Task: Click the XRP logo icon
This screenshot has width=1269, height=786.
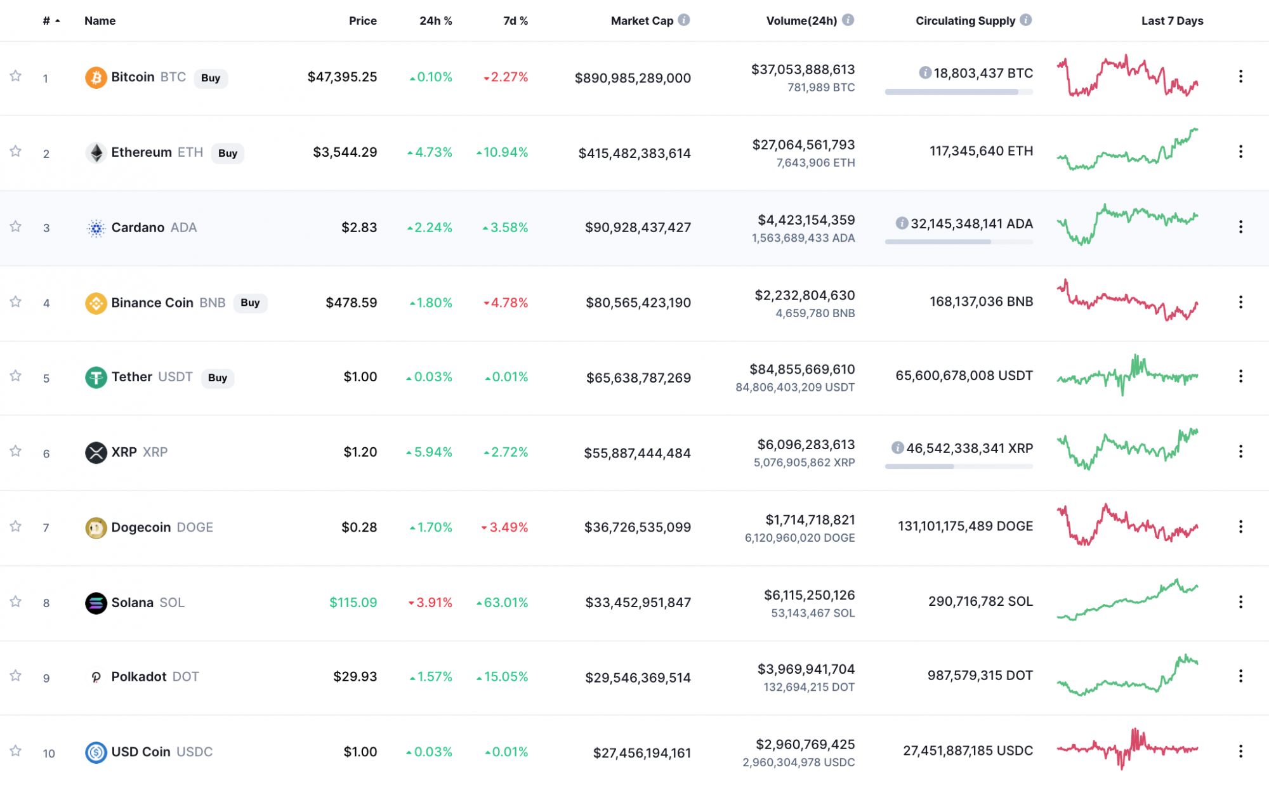Action: click(x=96, y=452)
